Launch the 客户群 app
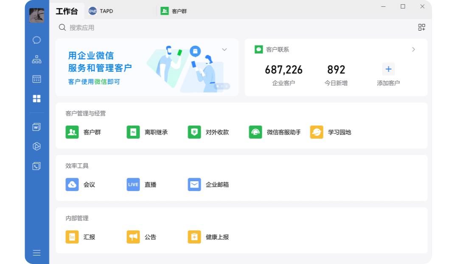The height and width of the screenshot is (264, 457). (x=83, y=132)
